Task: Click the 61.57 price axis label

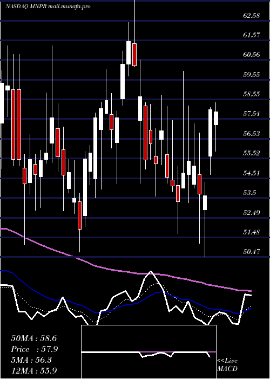Action: pos(252,35)
